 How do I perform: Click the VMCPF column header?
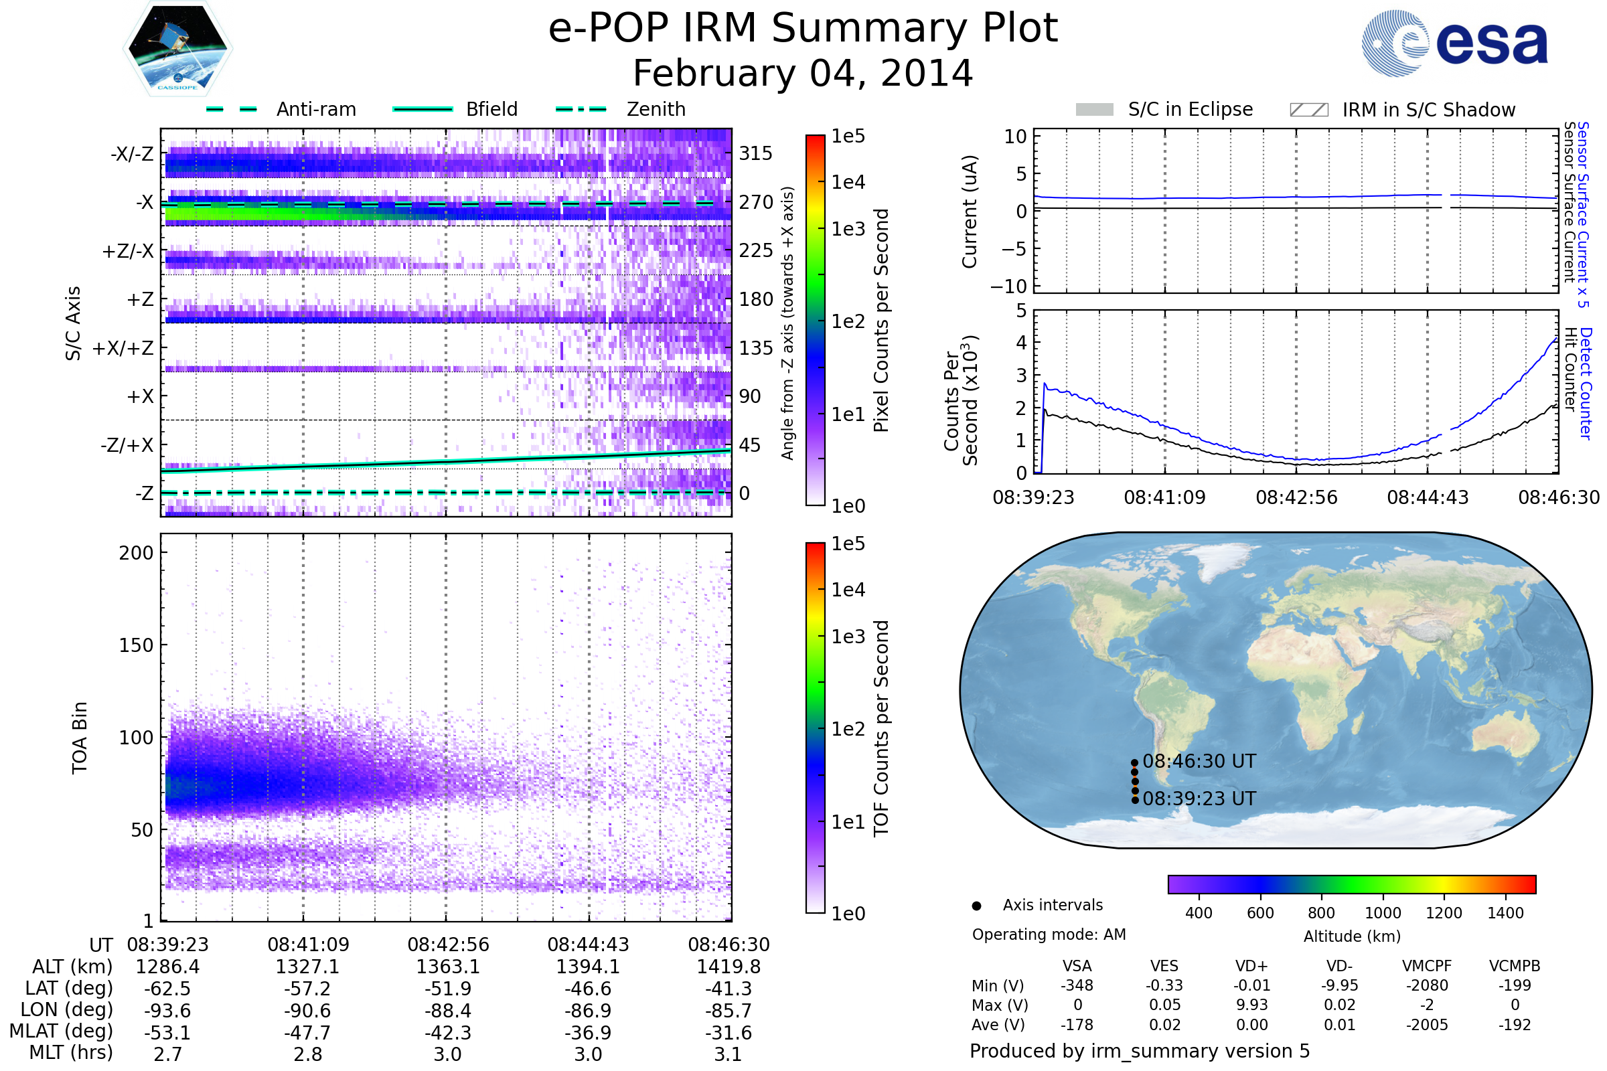pyautogui.click(x=1427, y=966)
